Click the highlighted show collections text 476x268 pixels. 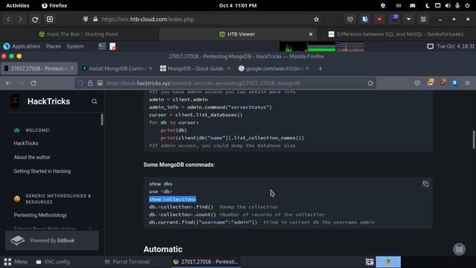coord(173,200)
